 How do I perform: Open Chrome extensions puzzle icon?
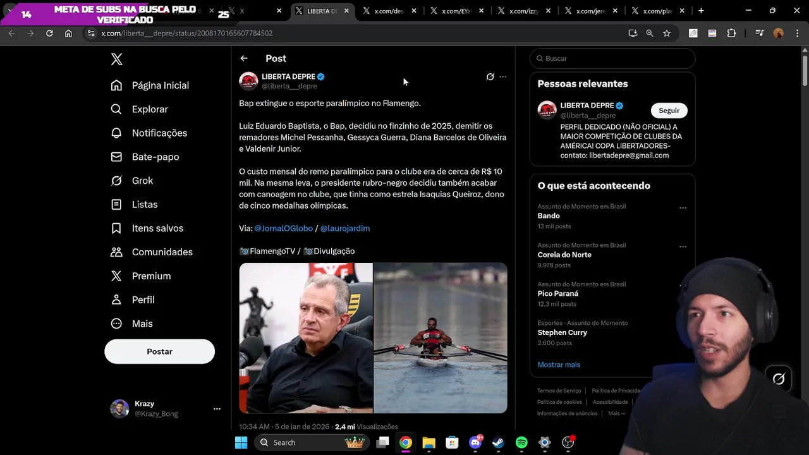coord(731,33)
